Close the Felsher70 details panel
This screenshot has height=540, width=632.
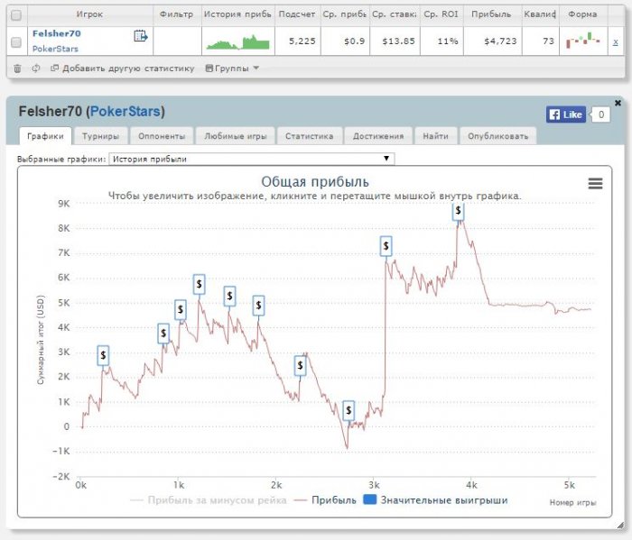click(x=618, y=103)
